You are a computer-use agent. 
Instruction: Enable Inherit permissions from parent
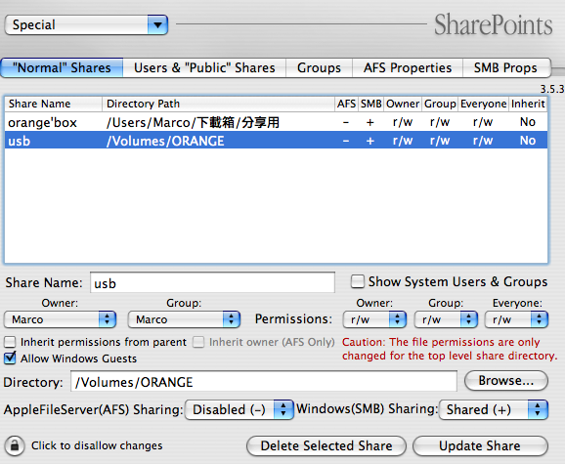click(10, 342)
